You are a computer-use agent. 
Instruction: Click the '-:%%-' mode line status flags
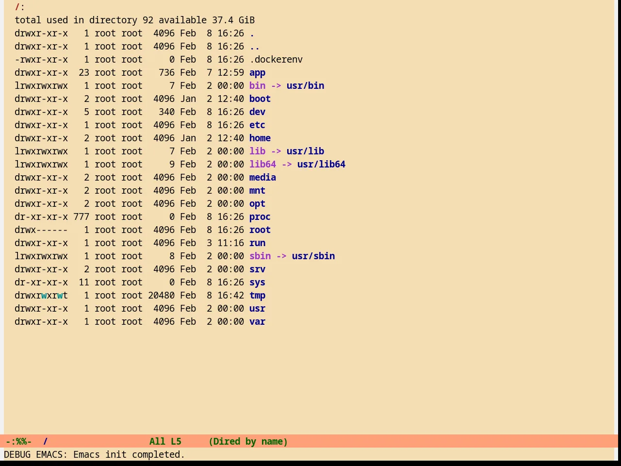[18, 442]
